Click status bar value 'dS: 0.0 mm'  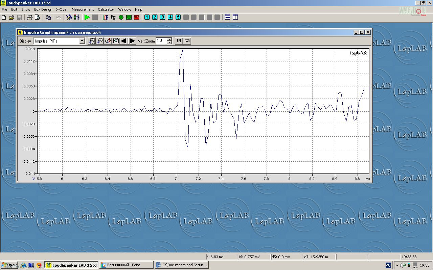287,257
